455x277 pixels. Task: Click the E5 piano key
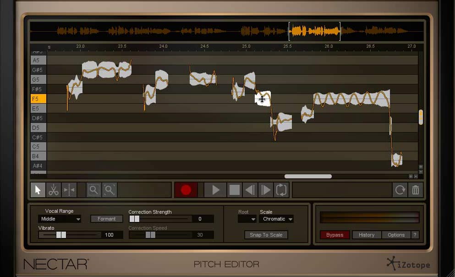coord(38,109)
